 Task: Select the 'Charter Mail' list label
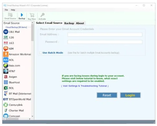coord(16,110)
